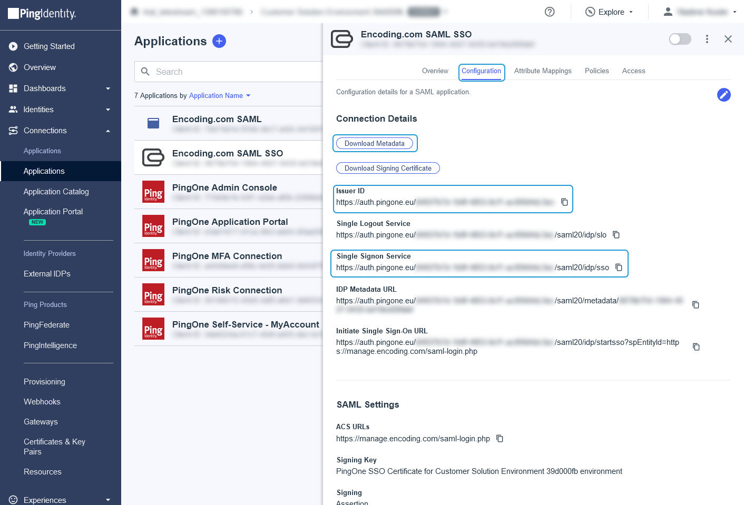Collapse the Connections menu arrow

click(x=108, y=131)
